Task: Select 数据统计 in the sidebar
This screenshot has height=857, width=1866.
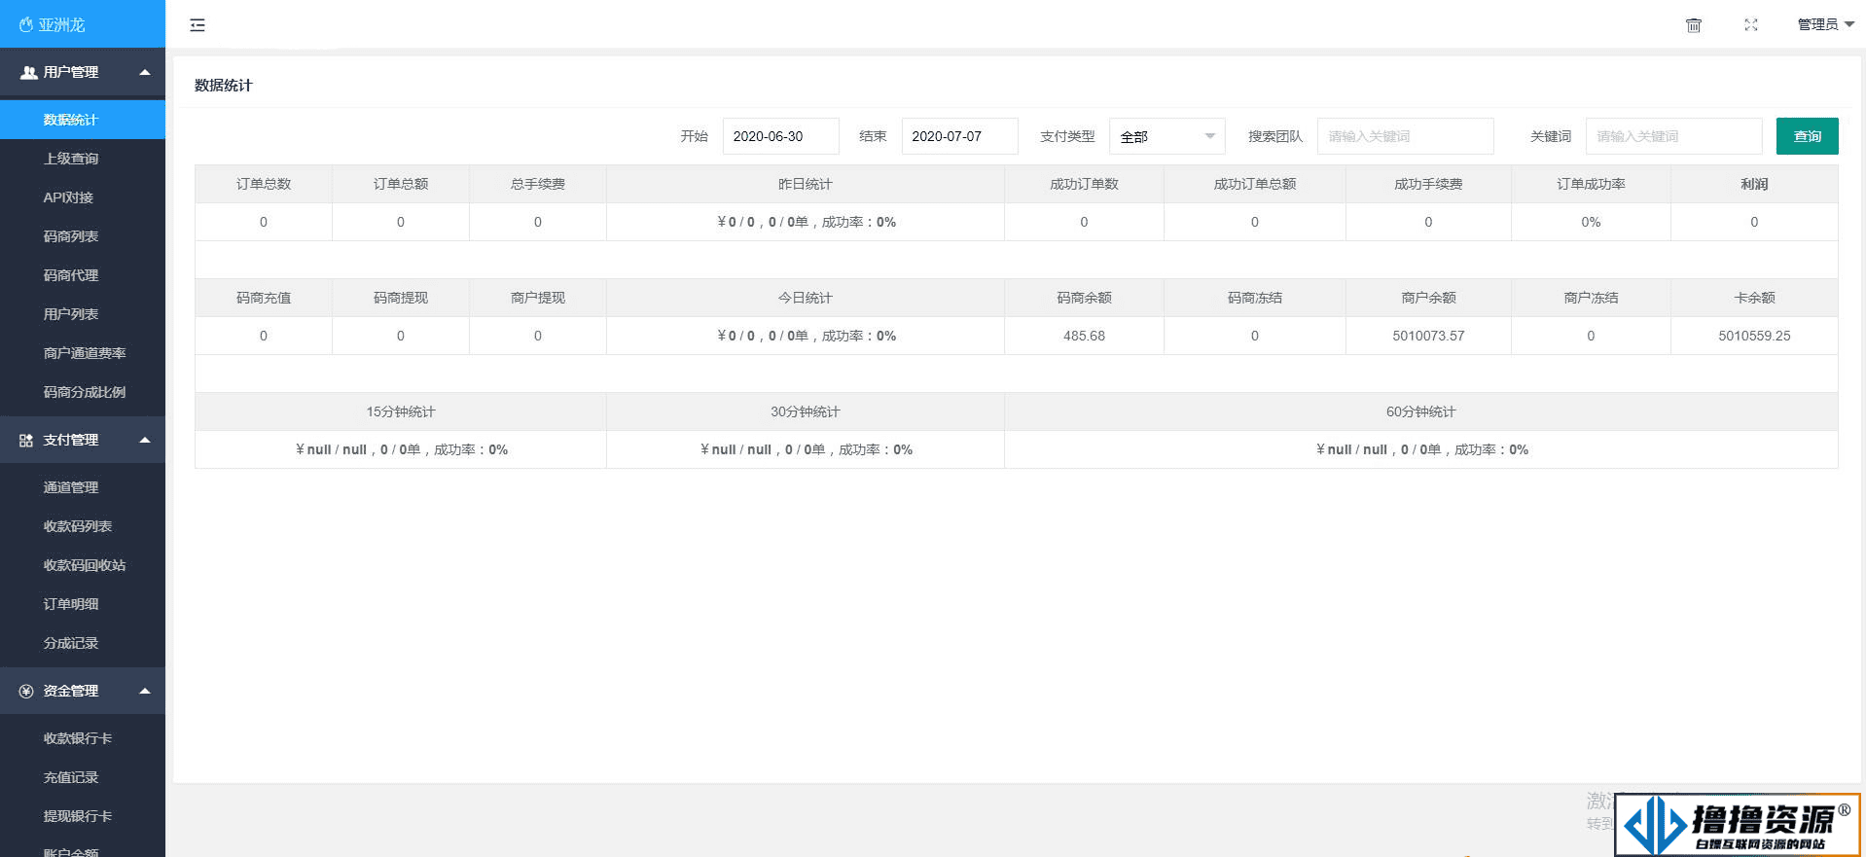Action: pos(83,120)
